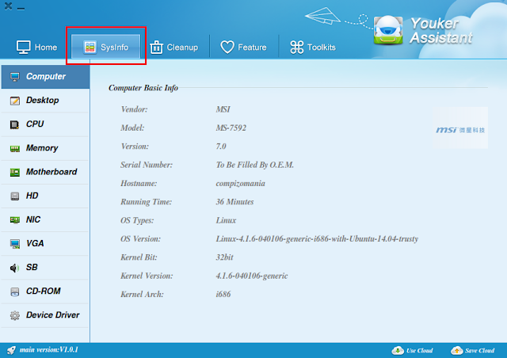The height and width of the screenshot is (358, 507).
Task: Click the HD hard disk icon
Action: click(x=14, y=196)
